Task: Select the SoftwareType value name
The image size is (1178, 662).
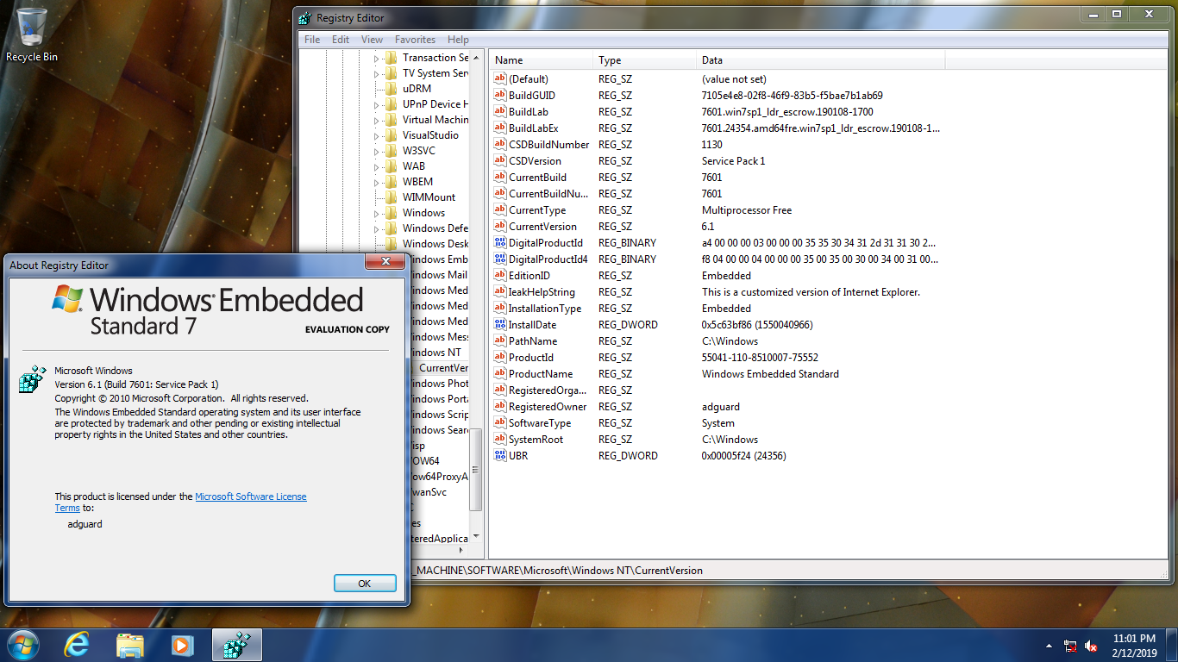Action: (539, 422)
